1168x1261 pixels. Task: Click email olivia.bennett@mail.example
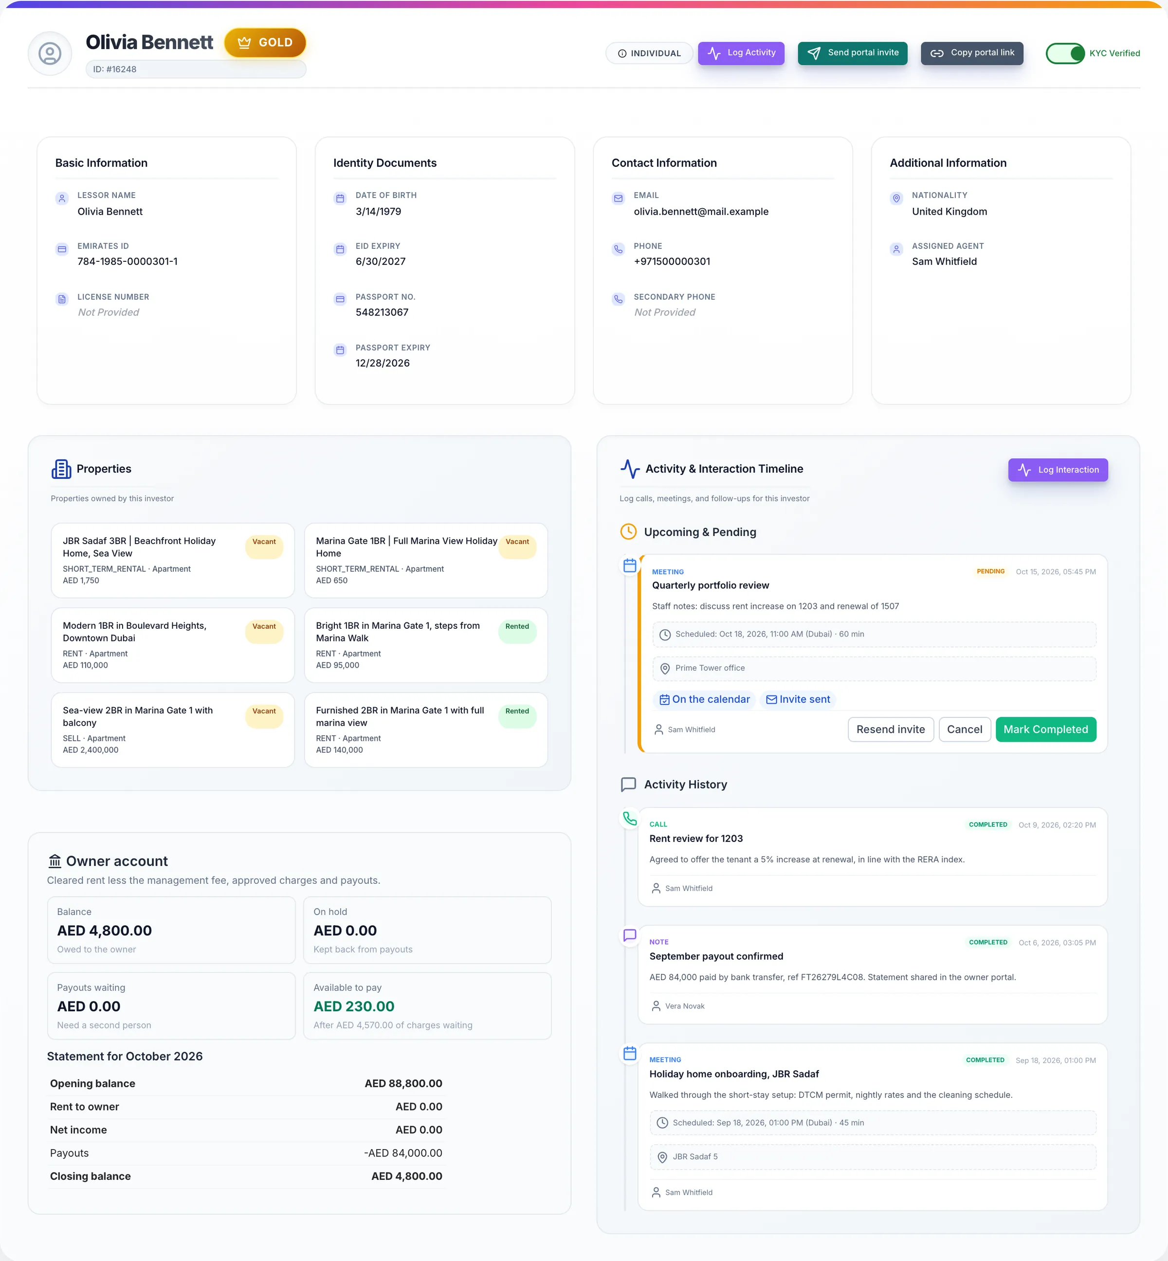701,211
